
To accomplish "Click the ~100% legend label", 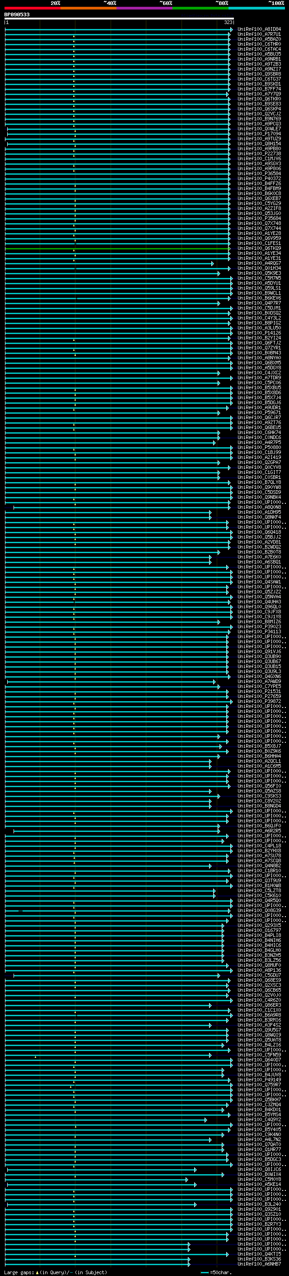I will [277, 3].
